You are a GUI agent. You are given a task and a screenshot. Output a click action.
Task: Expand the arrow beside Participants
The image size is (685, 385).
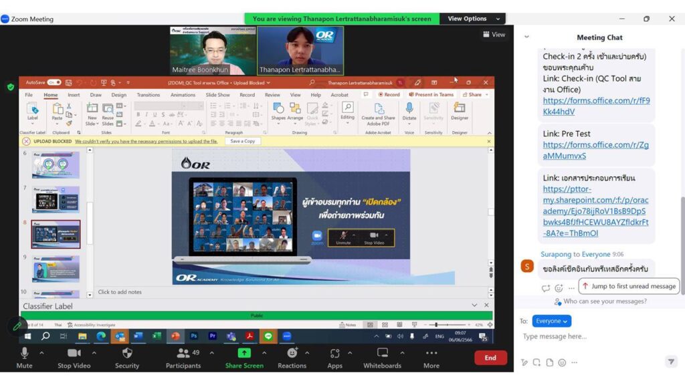click(212, 353)
